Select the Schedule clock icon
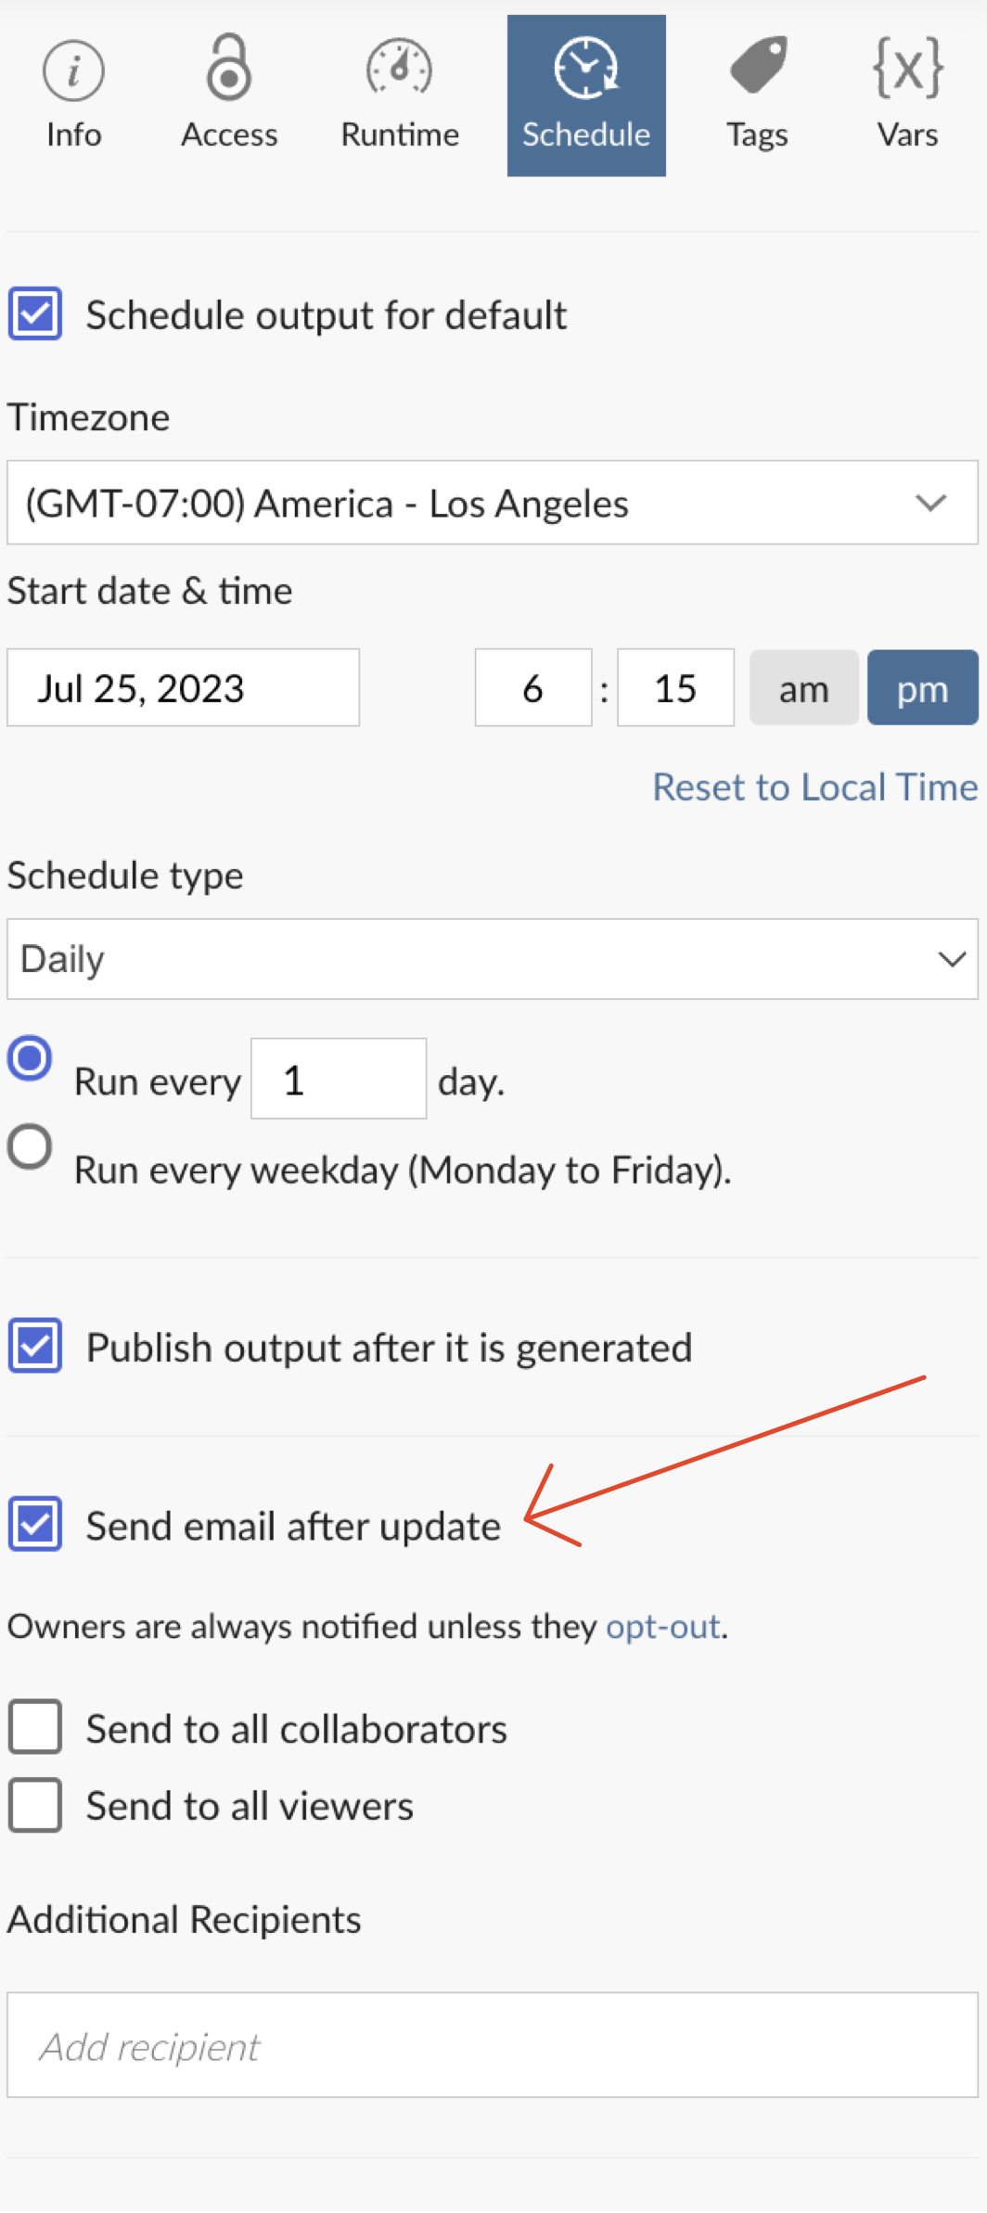This screenshot has width=987, height=2213. click(x=586, y=69)
